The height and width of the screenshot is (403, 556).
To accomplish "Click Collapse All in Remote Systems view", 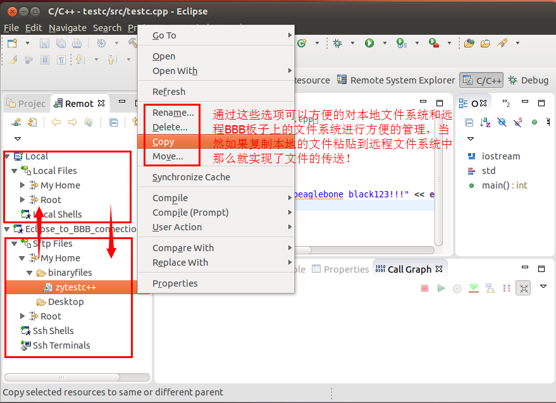I will pyautogui.click(x=113, y=123).
